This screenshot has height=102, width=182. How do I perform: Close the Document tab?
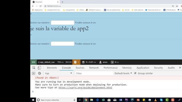(x=58, y=2)
